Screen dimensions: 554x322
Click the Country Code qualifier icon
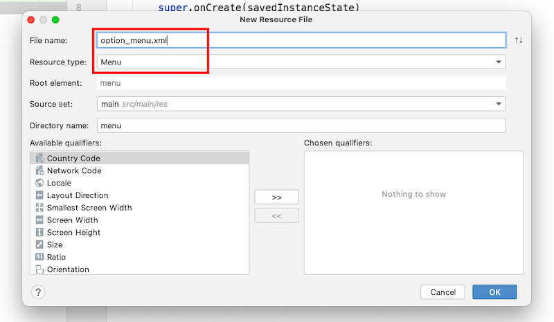click(39, 158)
